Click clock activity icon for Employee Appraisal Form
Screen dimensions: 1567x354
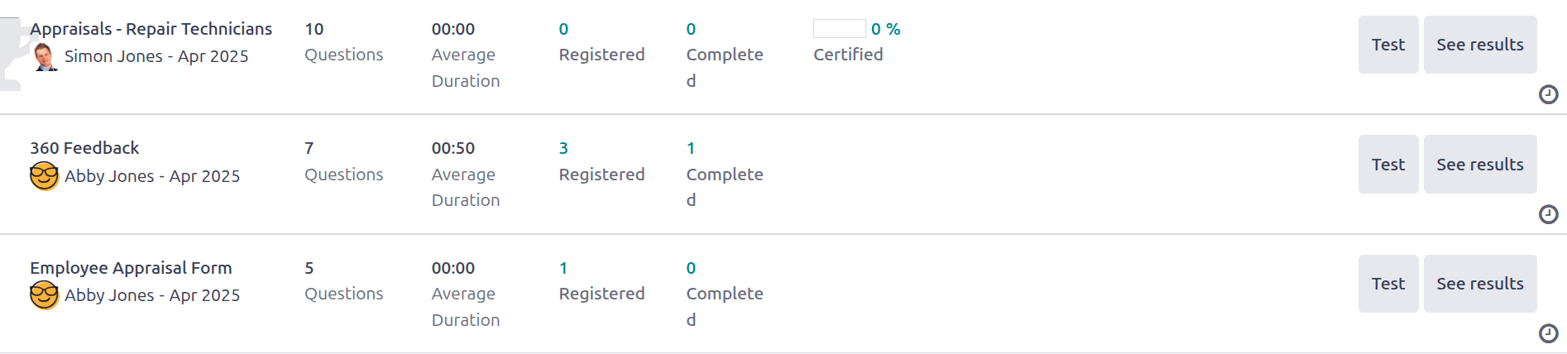click(1548, 333)
